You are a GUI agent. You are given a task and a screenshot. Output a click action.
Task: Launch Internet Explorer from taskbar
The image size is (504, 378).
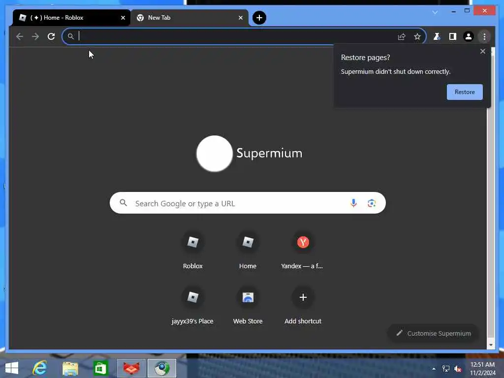40,368
